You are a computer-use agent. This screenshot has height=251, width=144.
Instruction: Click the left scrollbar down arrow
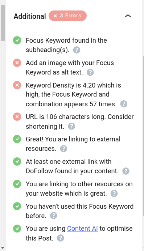3,248
